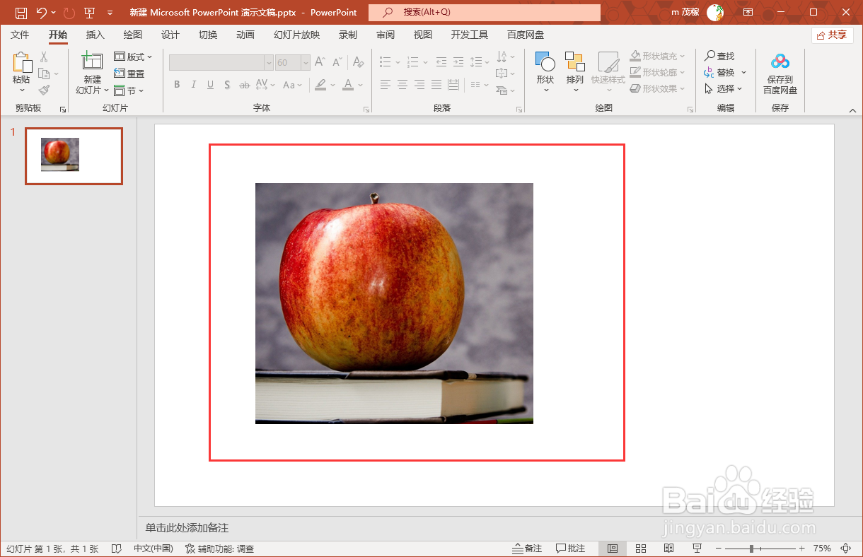The image size is (863, 557).
Task: Cut selection with the scissors icon
Action: click(44, 57)
